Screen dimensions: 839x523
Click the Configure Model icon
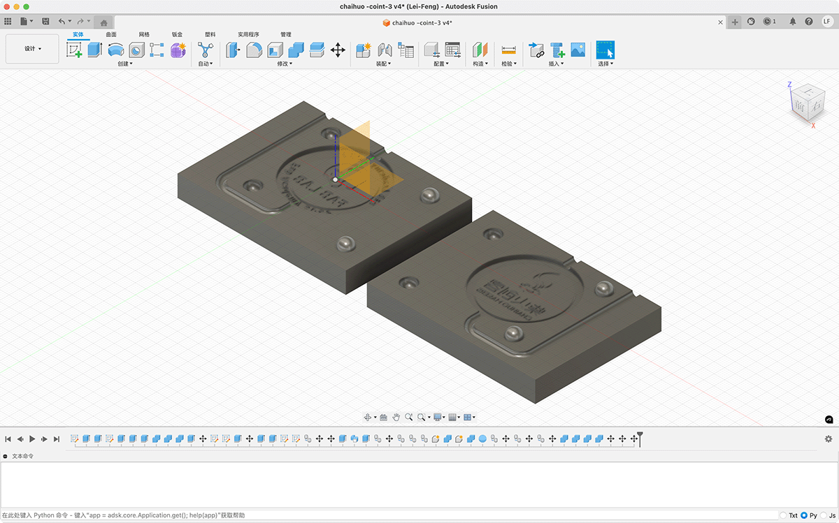coord(432,50)
